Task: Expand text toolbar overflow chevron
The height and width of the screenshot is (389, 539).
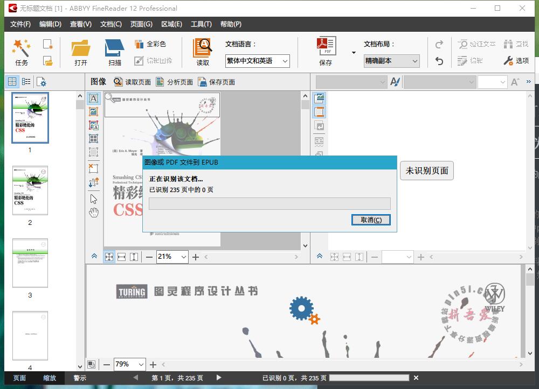Action: [528, 82]
